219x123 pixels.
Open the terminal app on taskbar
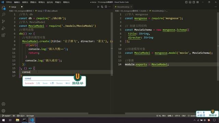(x=25, y=120)
